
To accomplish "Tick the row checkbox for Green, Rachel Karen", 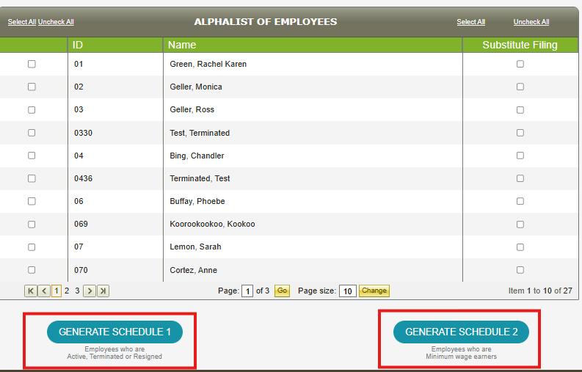I will point(32,65).
